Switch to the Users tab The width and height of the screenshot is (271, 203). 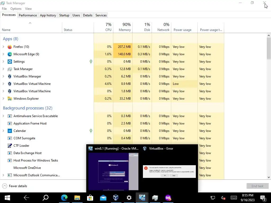76,15
